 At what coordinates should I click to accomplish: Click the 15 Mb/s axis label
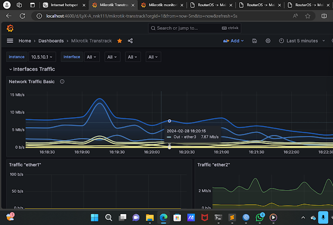(17, 95)
